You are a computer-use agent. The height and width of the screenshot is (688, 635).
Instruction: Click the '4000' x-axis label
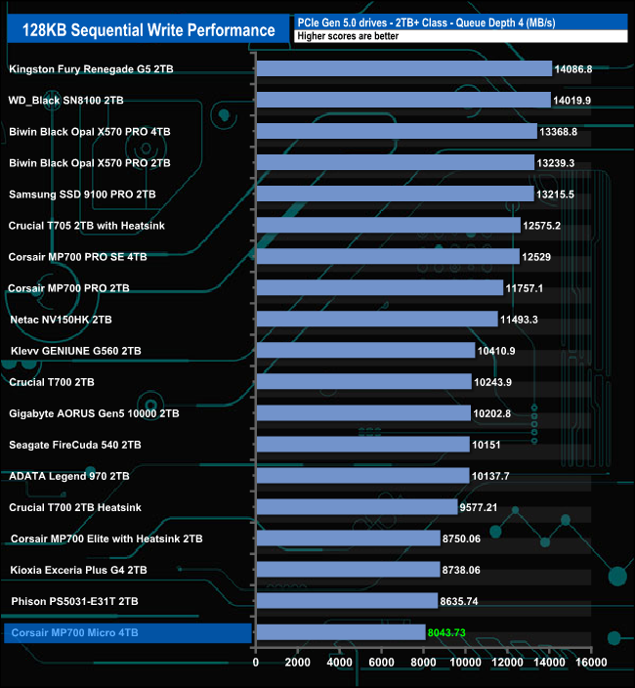(x=339, y=663)
